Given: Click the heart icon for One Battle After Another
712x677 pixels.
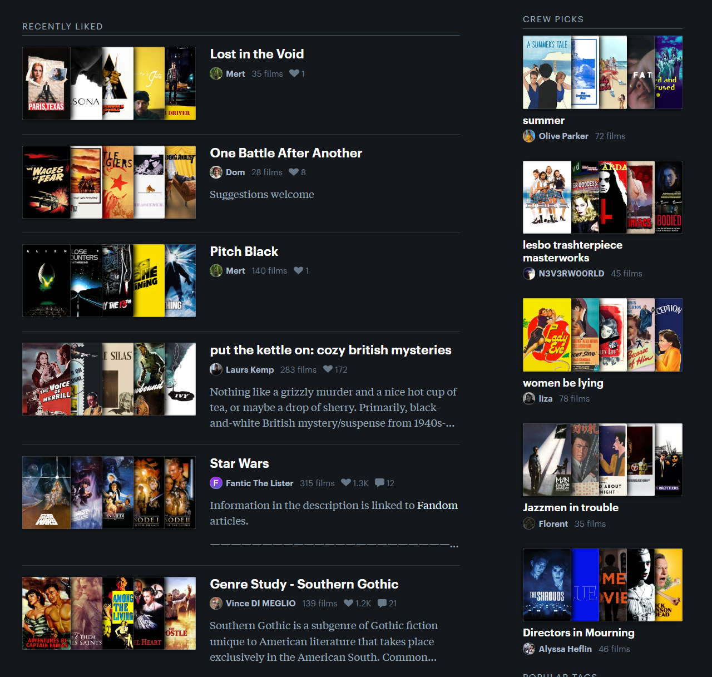Looking at the screenshot, I should pos(294,172).
